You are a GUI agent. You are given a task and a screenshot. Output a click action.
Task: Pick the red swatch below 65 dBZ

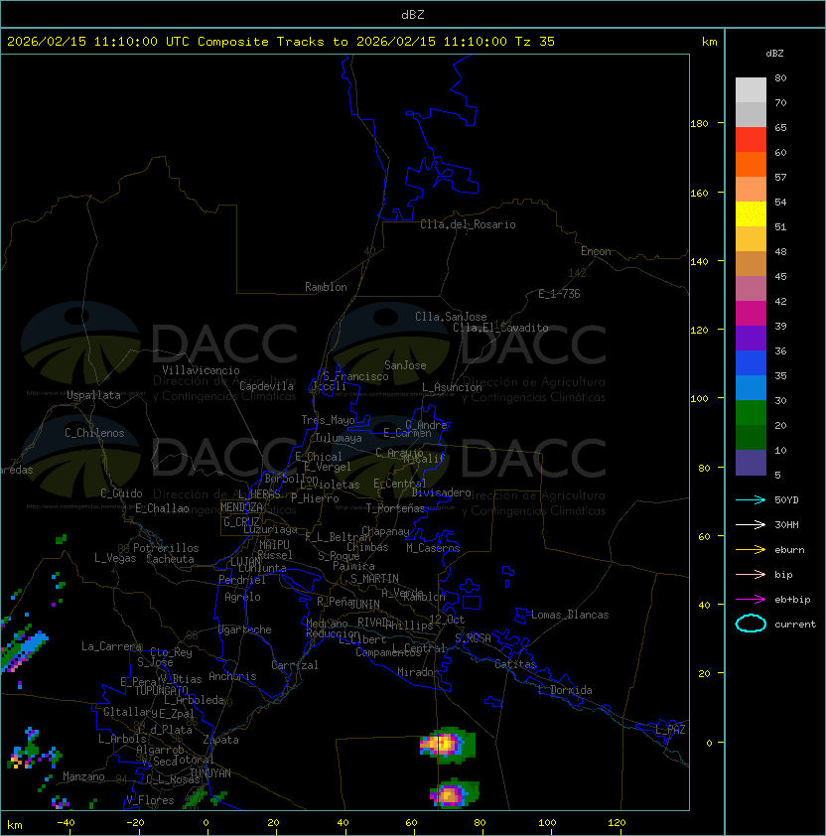point(751,140)
